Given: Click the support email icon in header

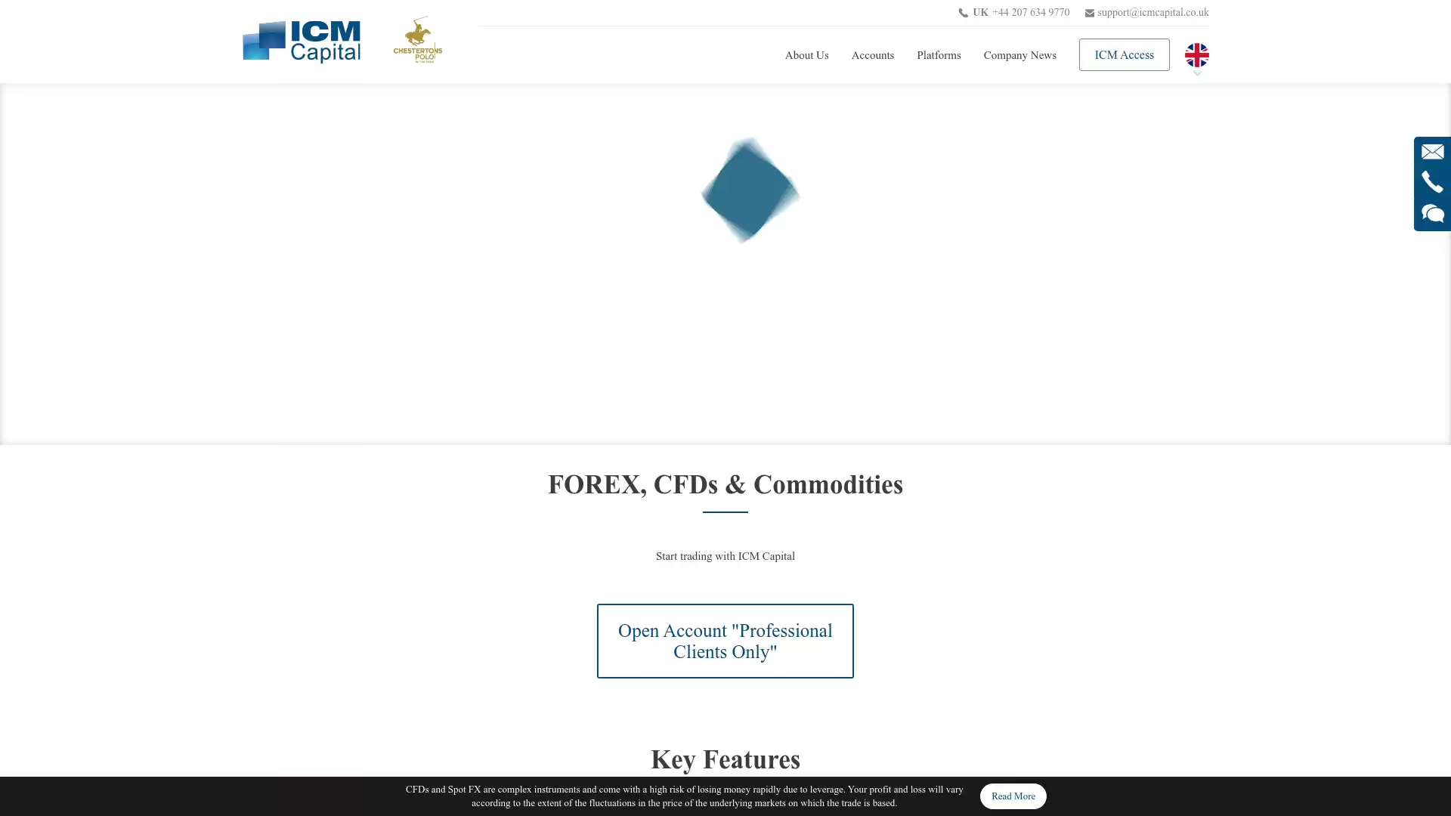Looking at the screenshot, I should coord(1088,13).
